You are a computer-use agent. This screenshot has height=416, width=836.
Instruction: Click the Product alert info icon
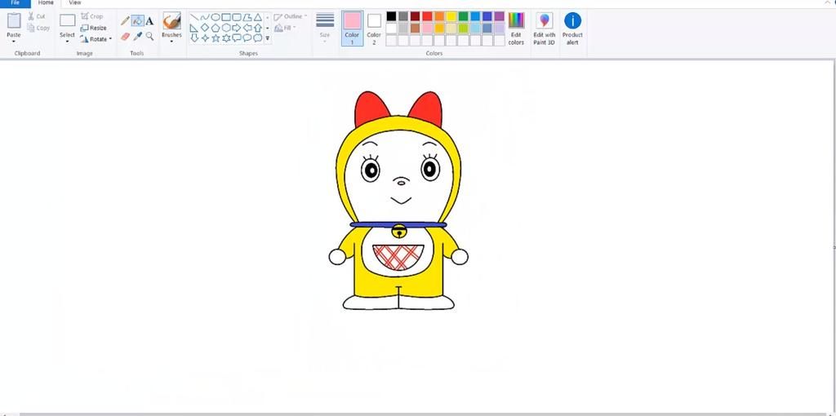click(x=572, y=20)
